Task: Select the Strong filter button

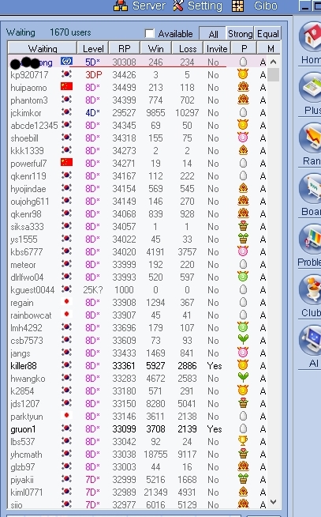Action: [240, 34]
